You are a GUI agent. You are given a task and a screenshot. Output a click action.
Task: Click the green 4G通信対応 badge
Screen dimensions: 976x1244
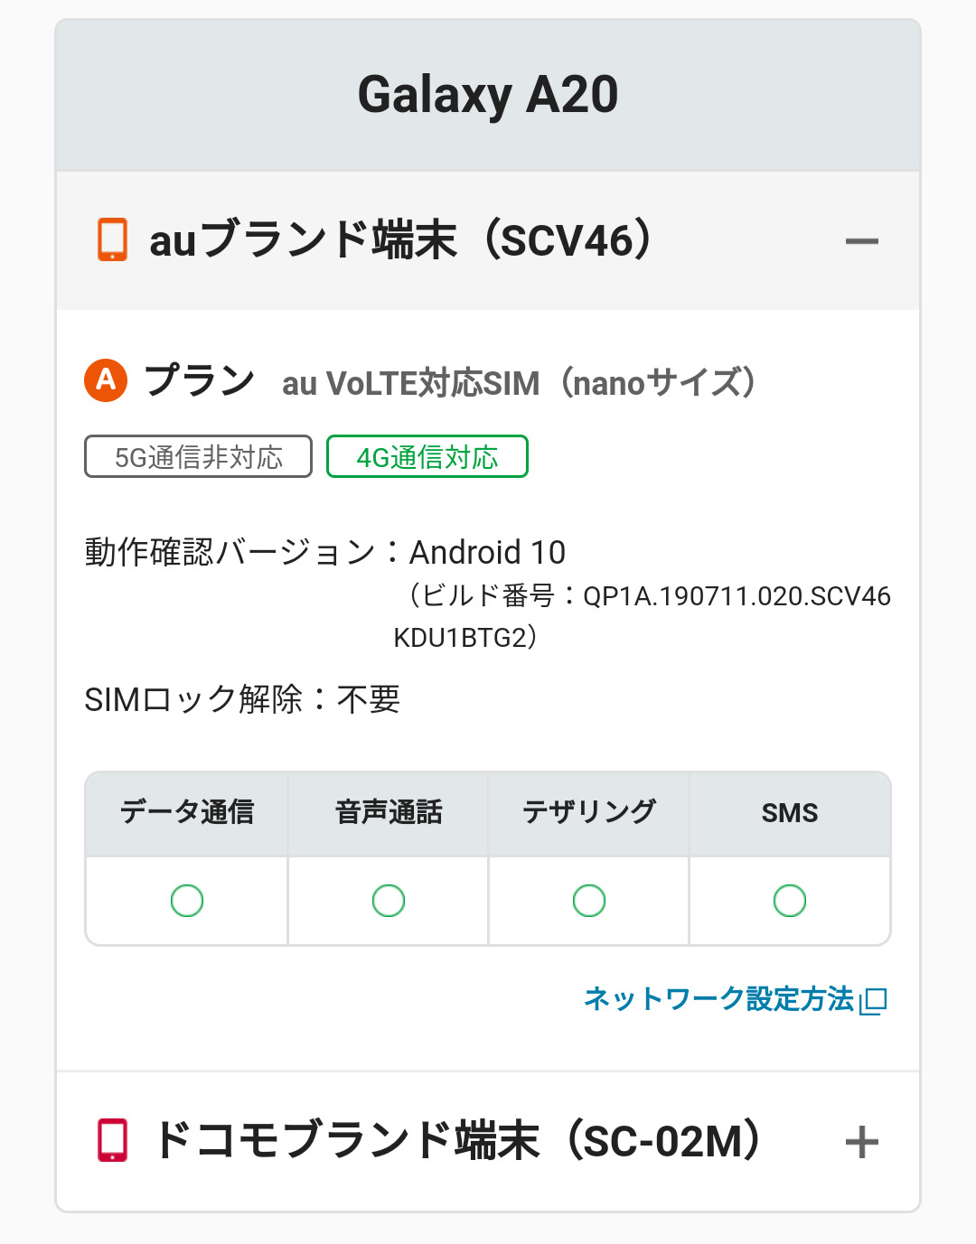pyautogui.click(x=427, y=457)
